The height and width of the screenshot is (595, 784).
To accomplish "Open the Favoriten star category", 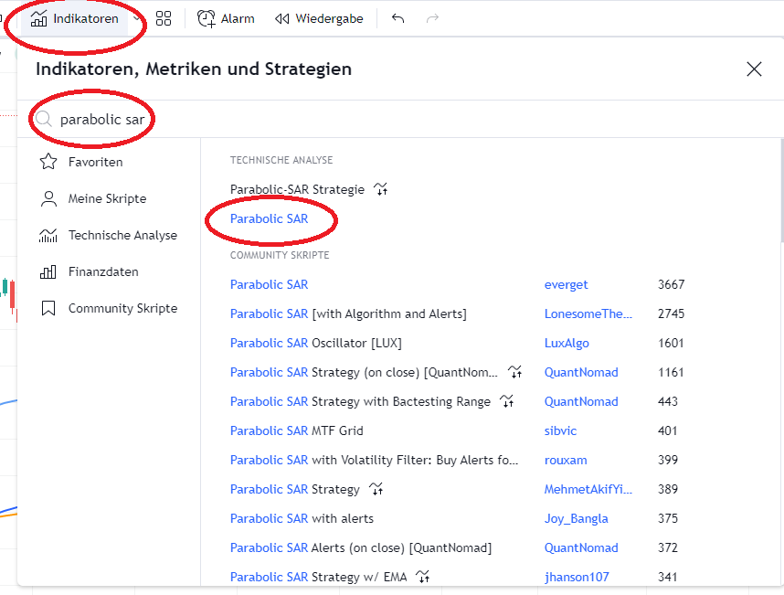I will [95, 162].
